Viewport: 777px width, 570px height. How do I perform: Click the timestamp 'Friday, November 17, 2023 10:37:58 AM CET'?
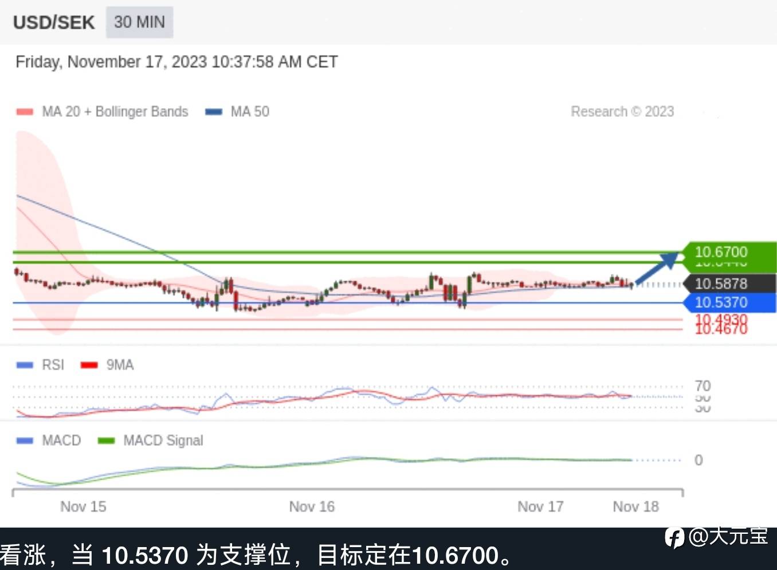[176, 62]
